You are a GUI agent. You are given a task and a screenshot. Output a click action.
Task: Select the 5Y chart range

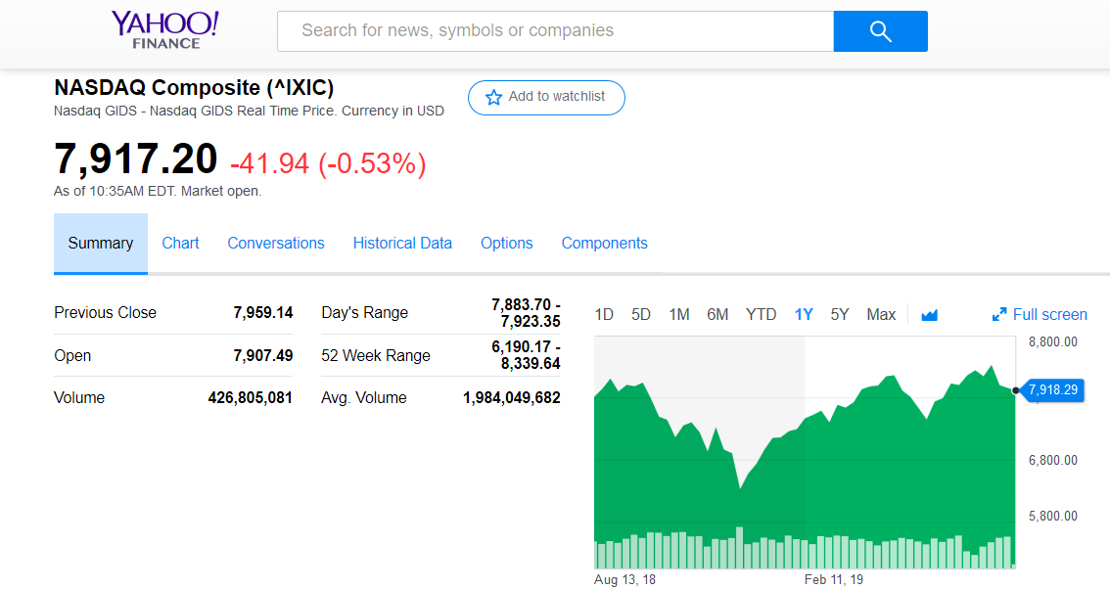tap(840, 314)
